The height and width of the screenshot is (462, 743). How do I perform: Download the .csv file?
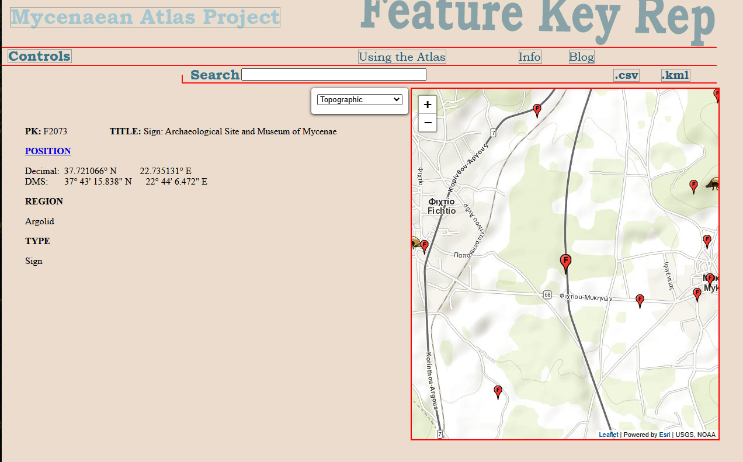[626, 75]
